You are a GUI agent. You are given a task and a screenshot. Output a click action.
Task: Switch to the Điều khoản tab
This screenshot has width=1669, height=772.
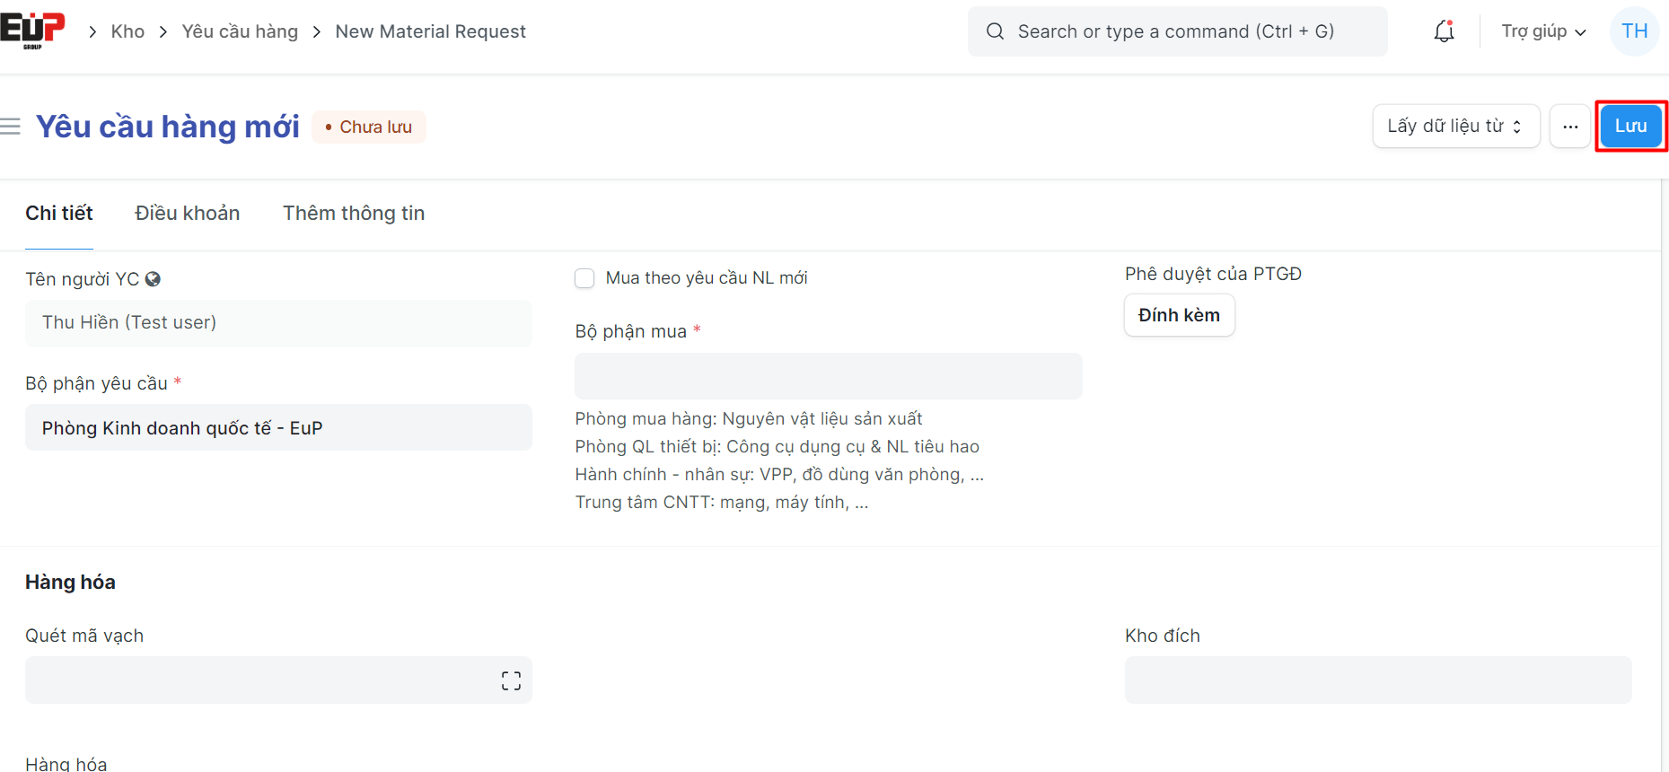point(187,214)
